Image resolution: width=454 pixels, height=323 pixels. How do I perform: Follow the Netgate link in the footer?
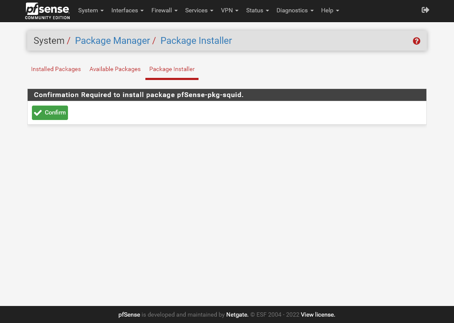[237, 315]
